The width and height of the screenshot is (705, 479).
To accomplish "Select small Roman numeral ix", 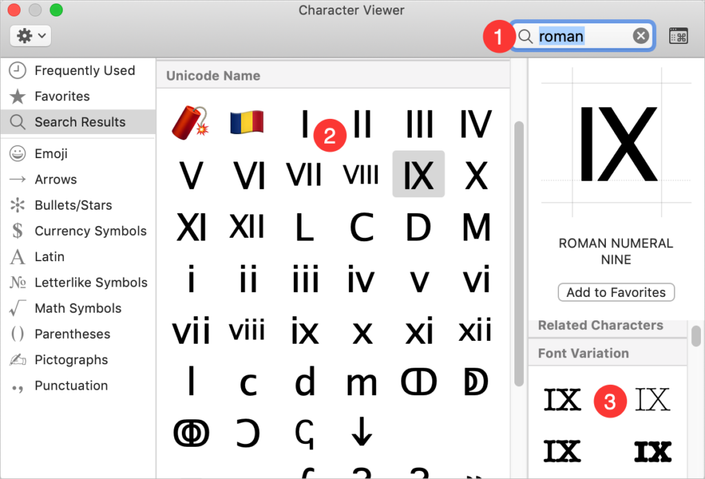I will coord(305,331).
